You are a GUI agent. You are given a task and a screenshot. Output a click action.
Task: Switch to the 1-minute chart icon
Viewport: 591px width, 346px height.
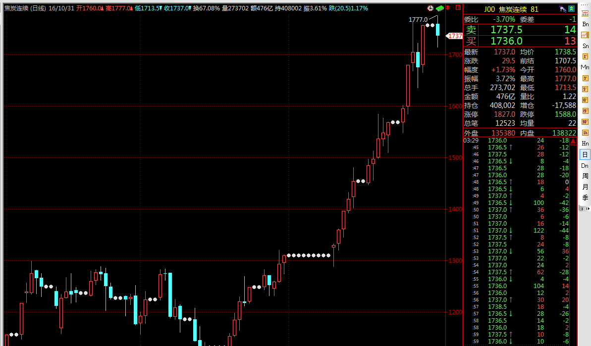tap(585, 56)
